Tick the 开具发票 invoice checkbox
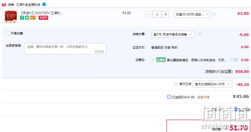The image size is (251, 132). 8,33
